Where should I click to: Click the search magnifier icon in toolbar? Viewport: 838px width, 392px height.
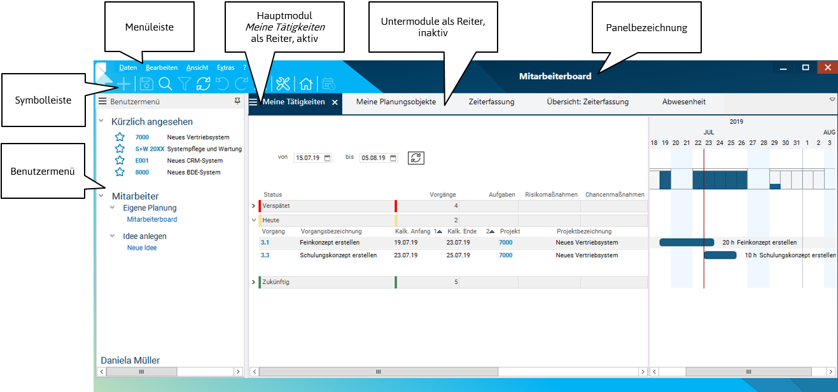(x=165, y=83)
